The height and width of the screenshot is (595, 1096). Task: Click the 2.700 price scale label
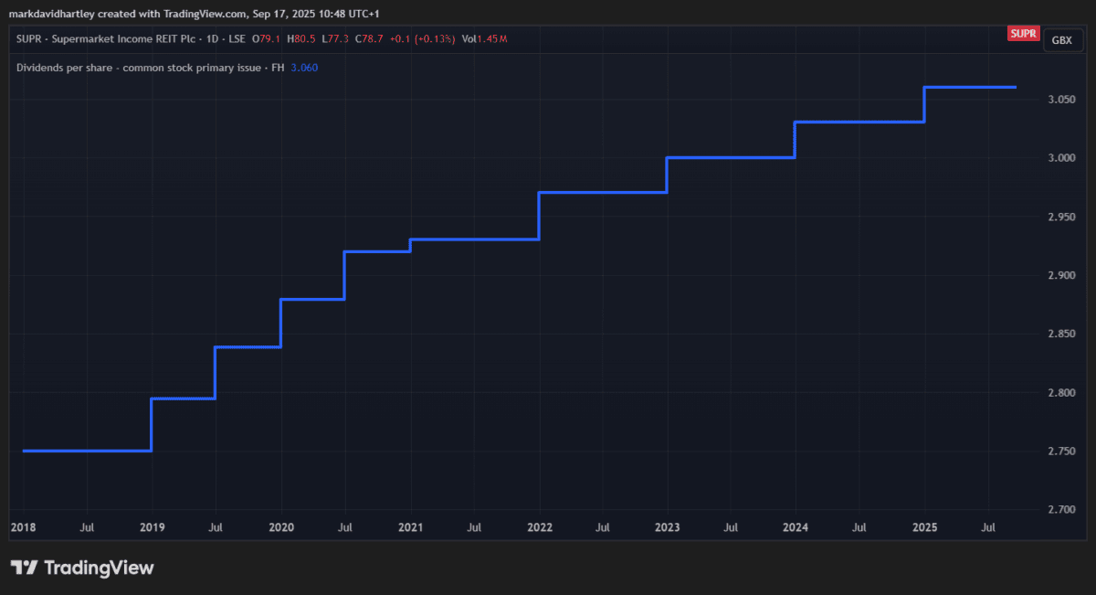tap(1061, 510)
